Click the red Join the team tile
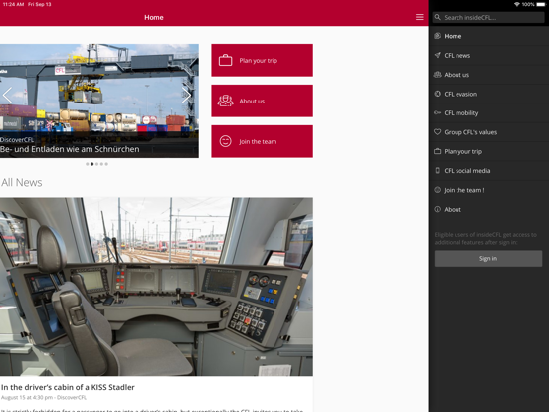The image size is (549, 412). (x=262, y=141)
